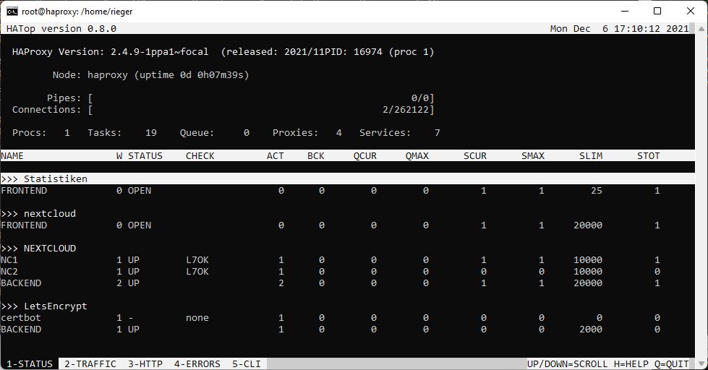The height and width of the screenshot is (370, 708).
Task: Click the Connections 2/262122 value
Action: point(406,110)
